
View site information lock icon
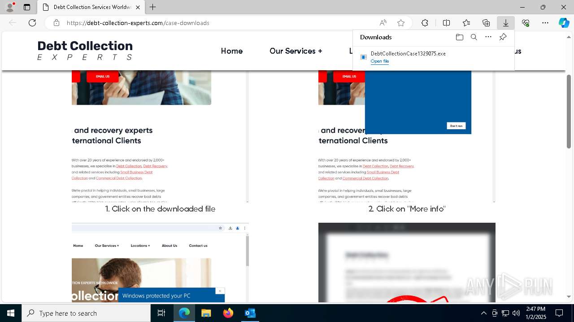56,23
